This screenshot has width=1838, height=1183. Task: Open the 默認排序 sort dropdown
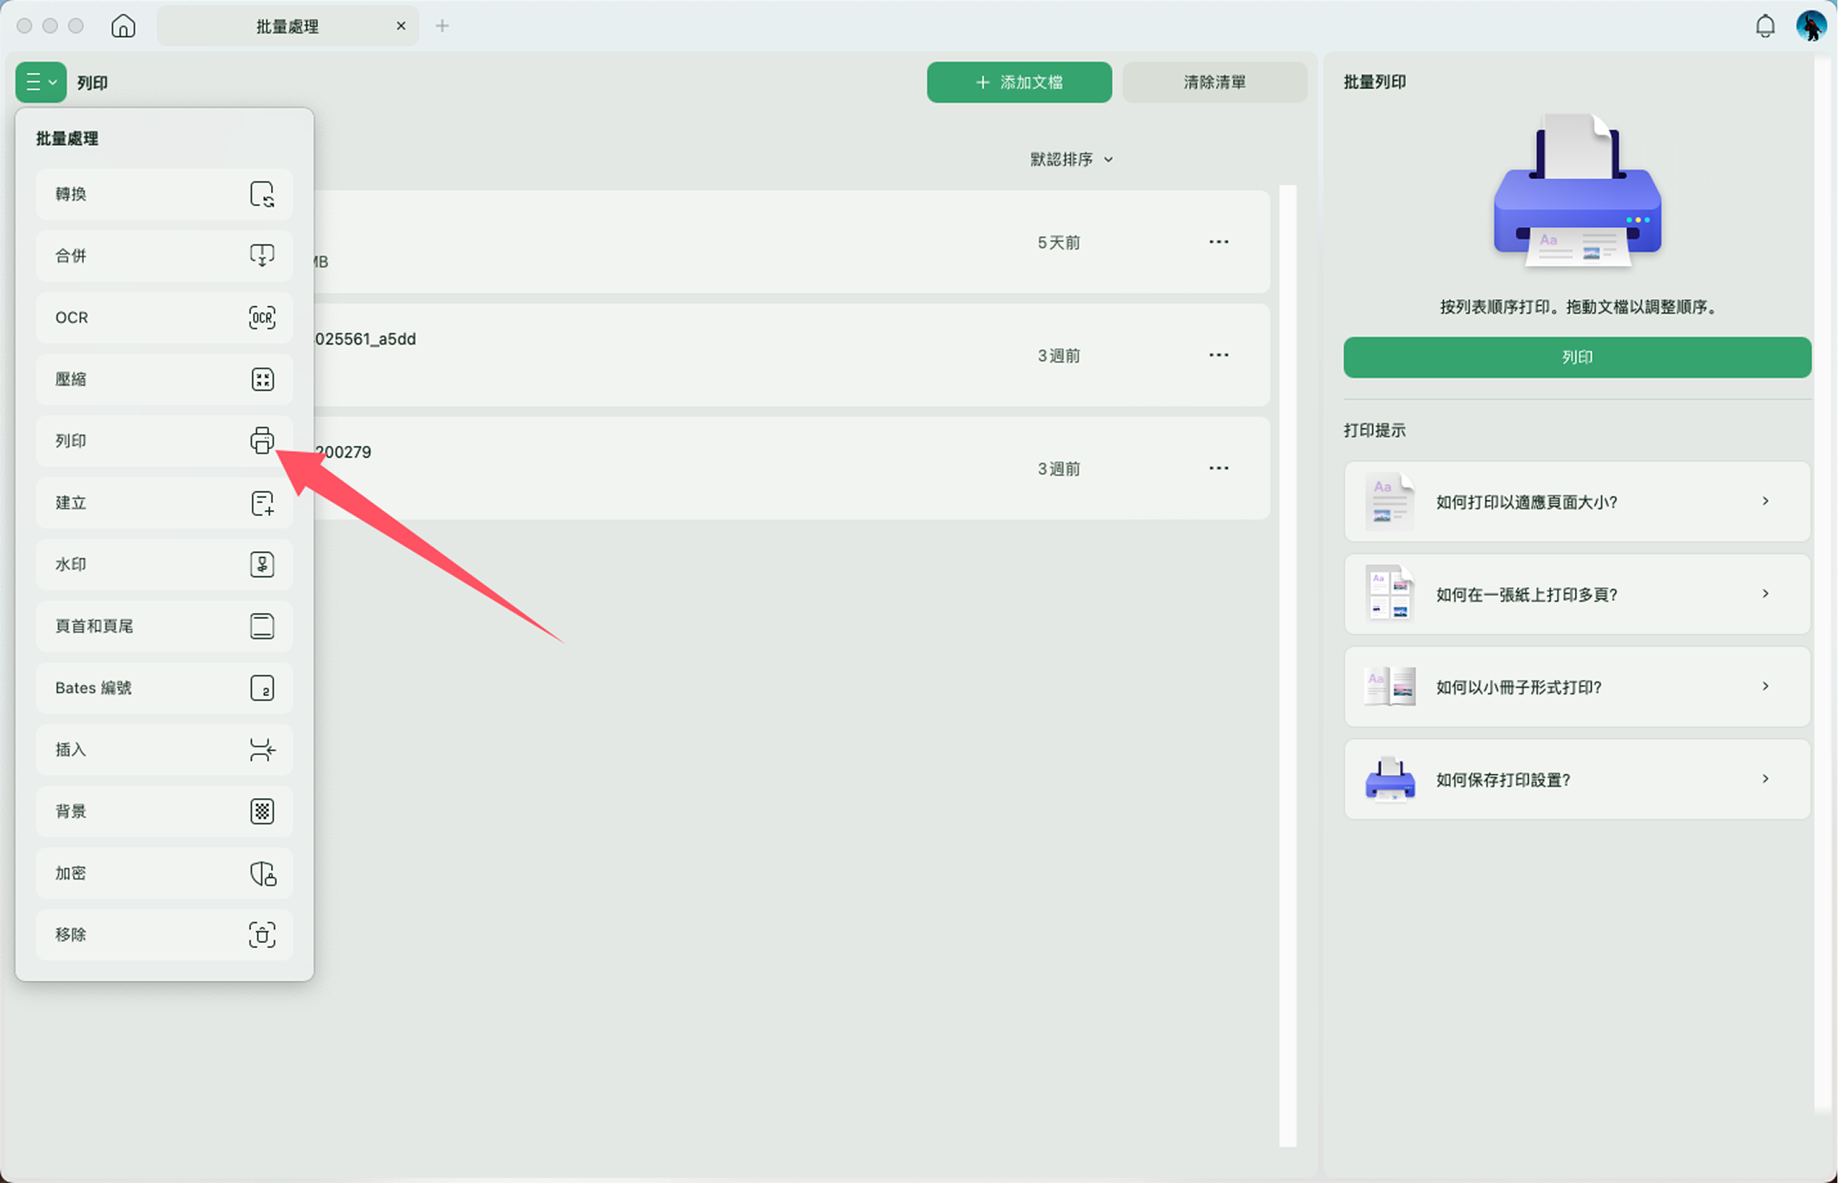point(1072,159)
